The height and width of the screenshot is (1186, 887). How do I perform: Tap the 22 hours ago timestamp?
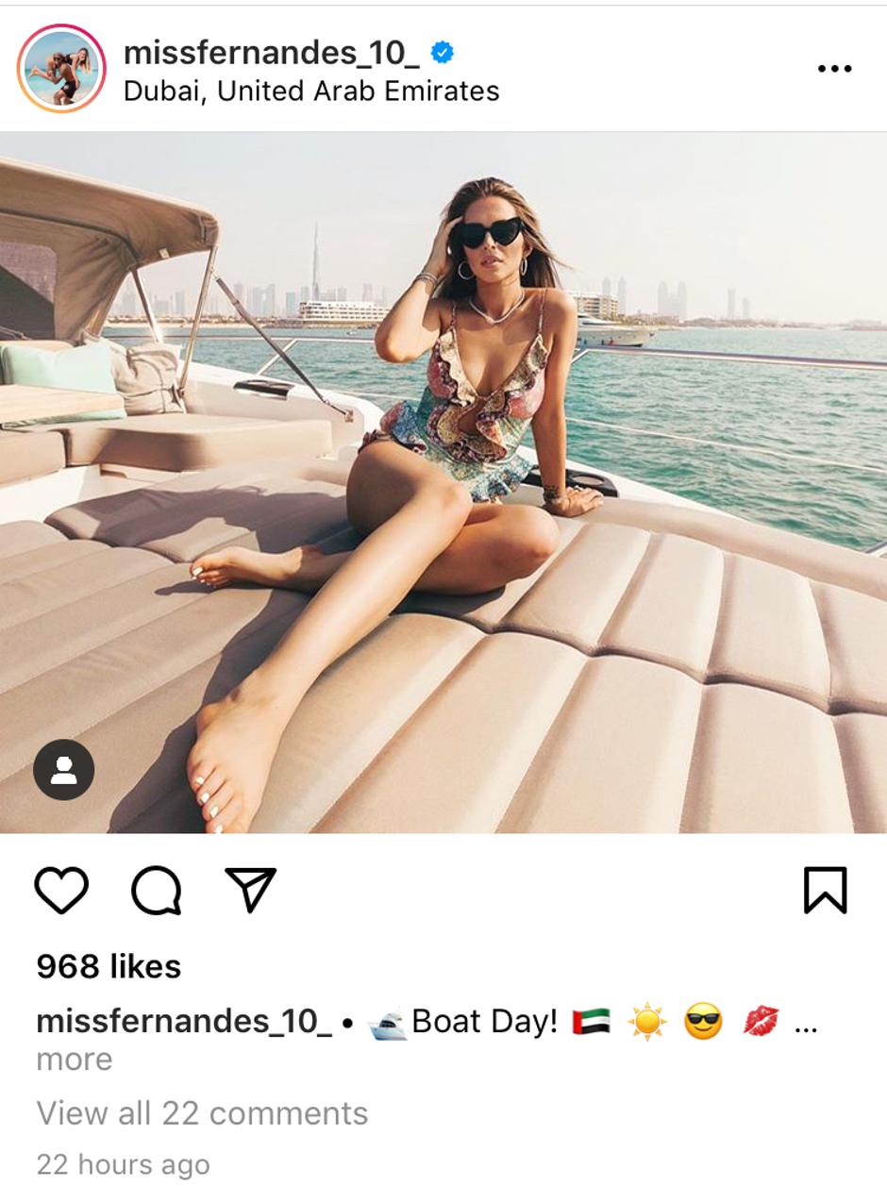(x=123, y=1163)
